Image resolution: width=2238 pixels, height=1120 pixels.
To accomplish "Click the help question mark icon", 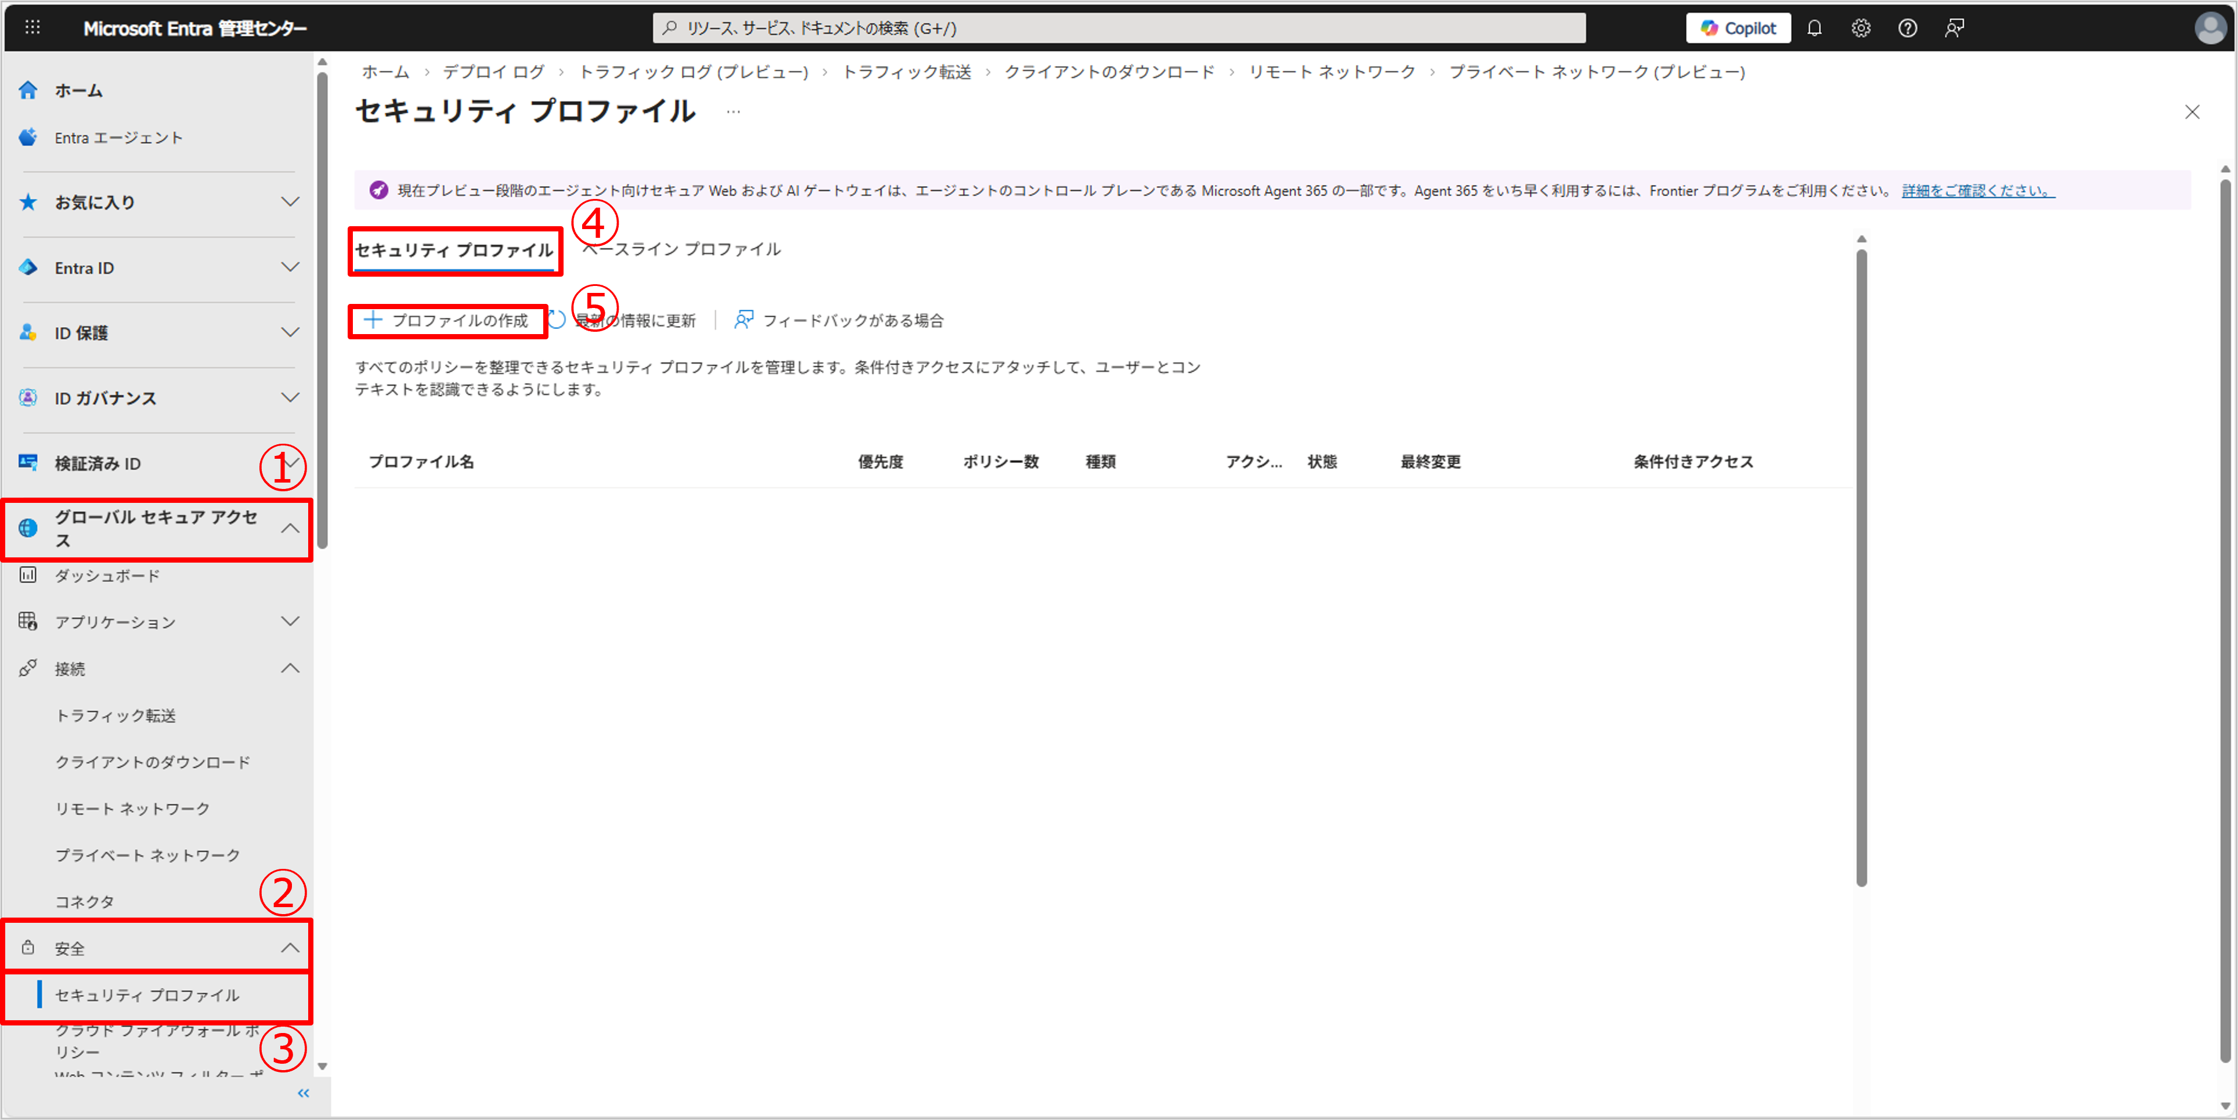I will coord(1907,28).
